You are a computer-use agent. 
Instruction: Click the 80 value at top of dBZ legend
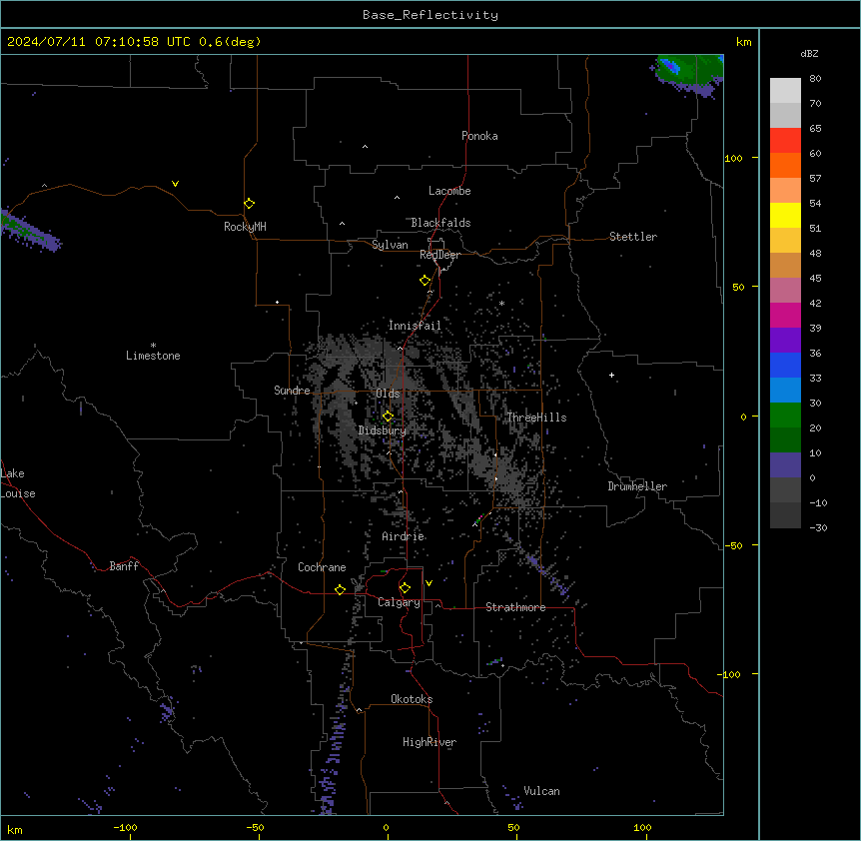point(815,79)
